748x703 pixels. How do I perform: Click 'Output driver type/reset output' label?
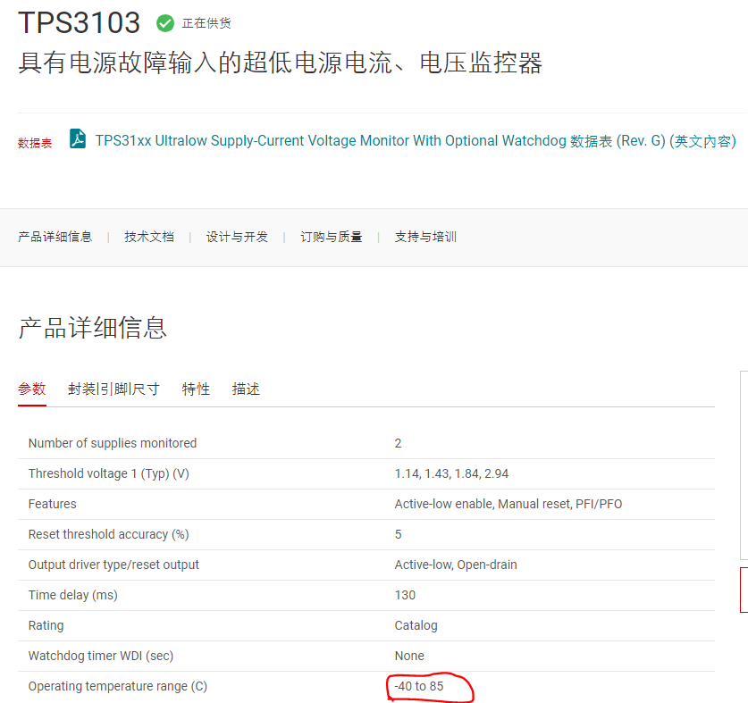point(113,565)
